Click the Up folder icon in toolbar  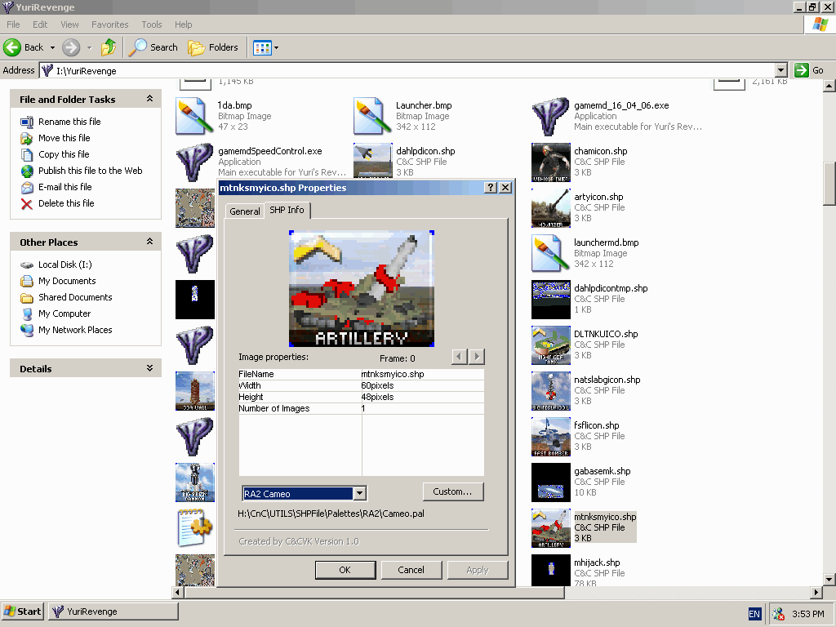click(109, 47)
